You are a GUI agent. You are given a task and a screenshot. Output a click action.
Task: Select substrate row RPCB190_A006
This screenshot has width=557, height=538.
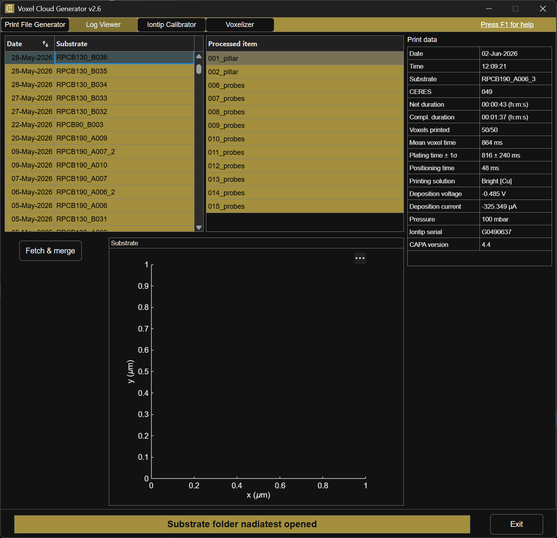coord(100,206)
